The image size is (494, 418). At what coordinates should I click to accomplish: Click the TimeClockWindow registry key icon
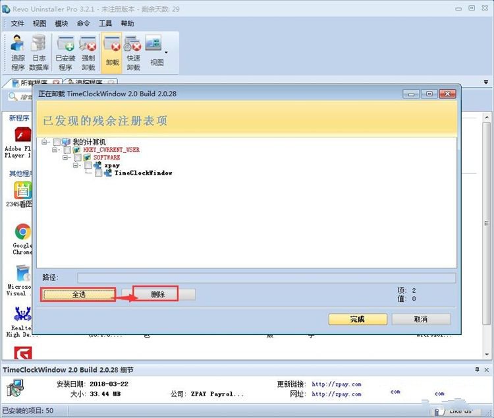[108, 173]
